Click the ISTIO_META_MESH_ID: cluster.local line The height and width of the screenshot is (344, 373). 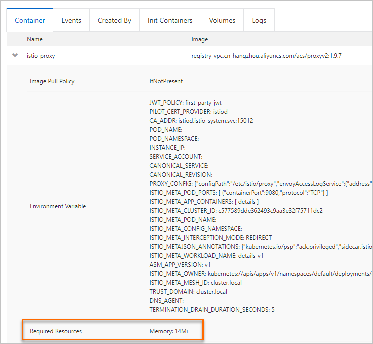point(196,283)
